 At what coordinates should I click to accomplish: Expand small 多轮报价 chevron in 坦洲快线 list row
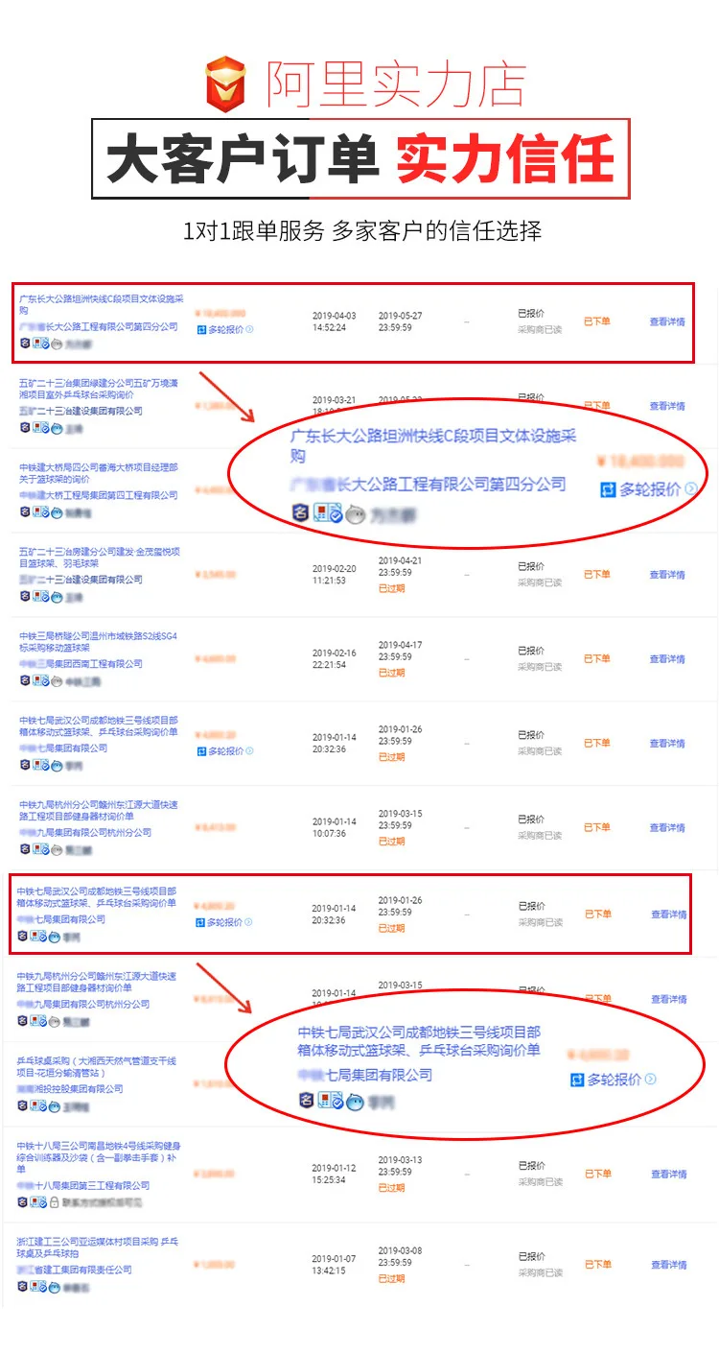tap(249, 330)
